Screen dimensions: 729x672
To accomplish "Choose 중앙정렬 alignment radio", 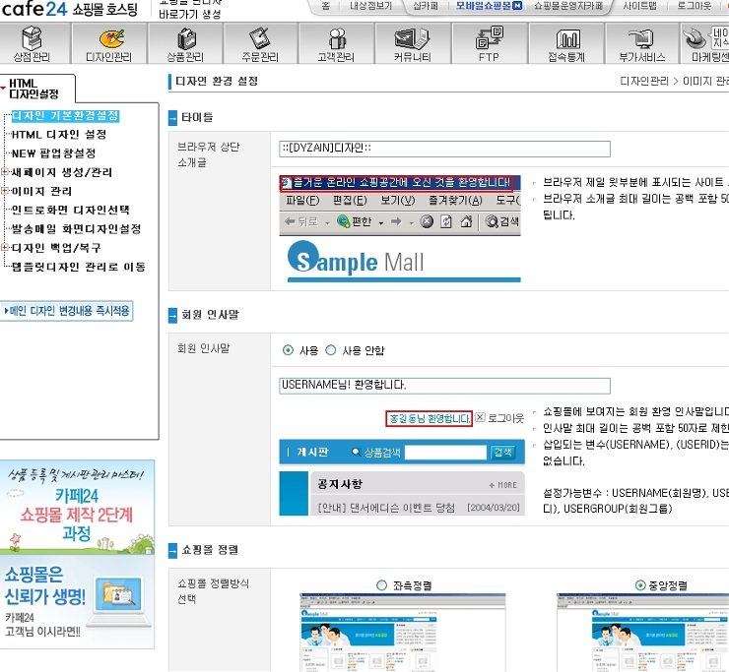I will [x=640, y=585].
